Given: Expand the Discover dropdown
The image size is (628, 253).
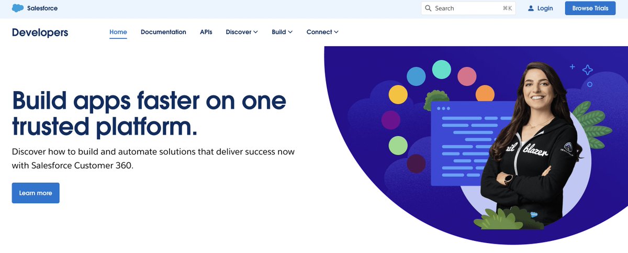Looking at the screenshot, I should 242,32.
